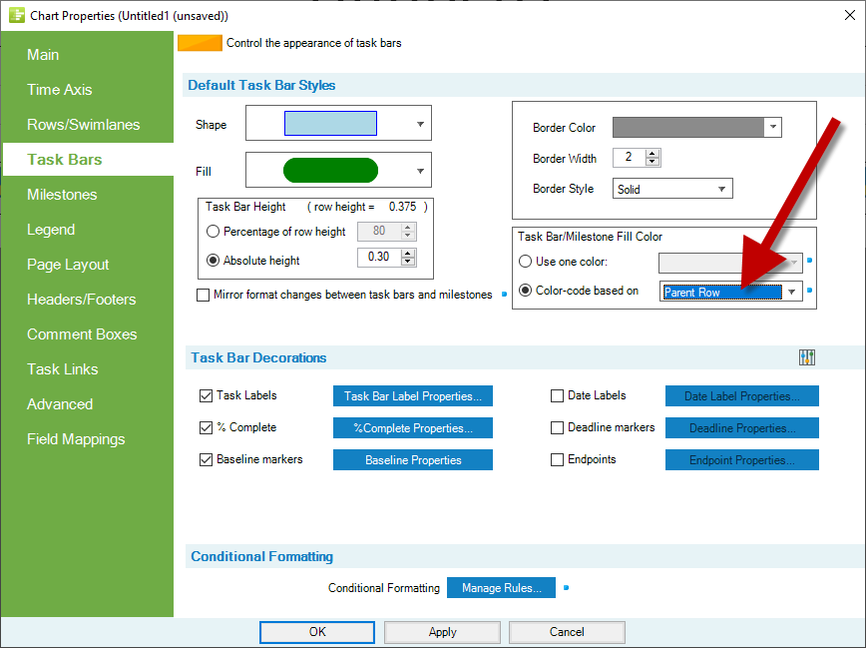Click the OK button

click(317, 632)
